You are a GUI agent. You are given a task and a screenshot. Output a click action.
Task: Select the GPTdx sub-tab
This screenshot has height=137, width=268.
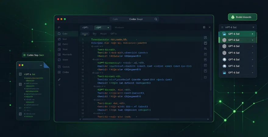click(x=114, y=34)
